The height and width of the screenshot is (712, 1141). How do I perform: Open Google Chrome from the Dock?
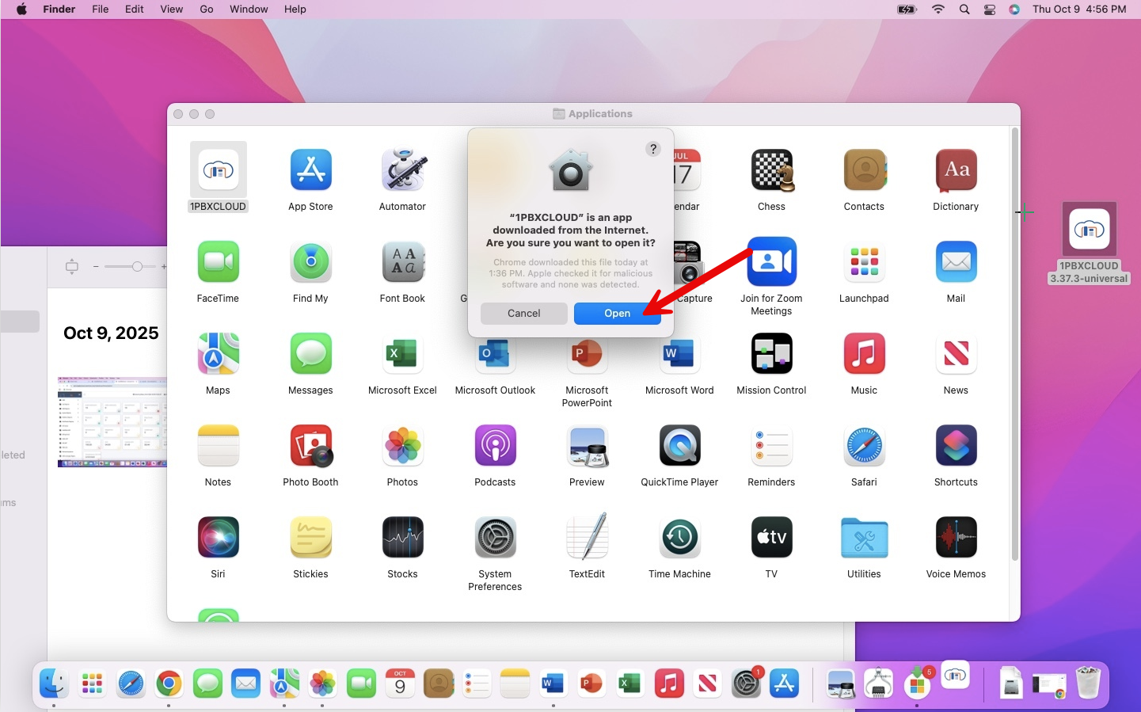click(169, 683)
